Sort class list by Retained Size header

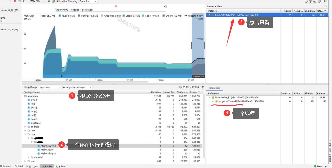pos(195,92)
